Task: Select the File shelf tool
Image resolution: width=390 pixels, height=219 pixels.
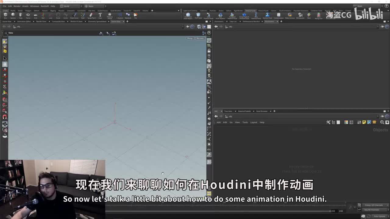Action: coord(136,16)
